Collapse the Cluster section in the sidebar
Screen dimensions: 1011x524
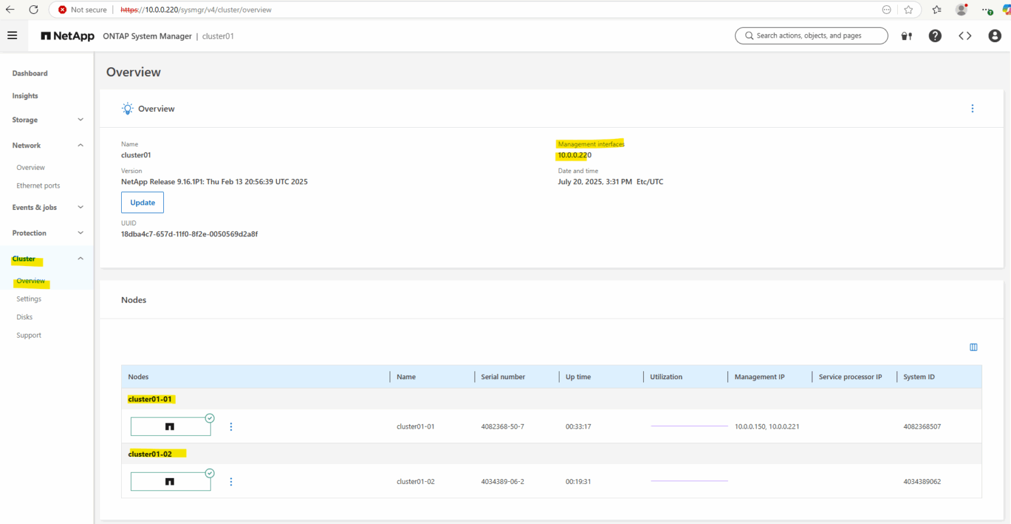tap(80, 258)
